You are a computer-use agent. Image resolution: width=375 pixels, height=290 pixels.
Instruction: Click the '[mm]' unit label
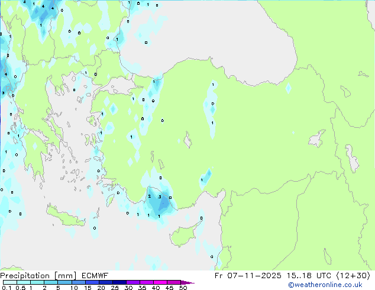pyautogui.click(x=65, y=276)
